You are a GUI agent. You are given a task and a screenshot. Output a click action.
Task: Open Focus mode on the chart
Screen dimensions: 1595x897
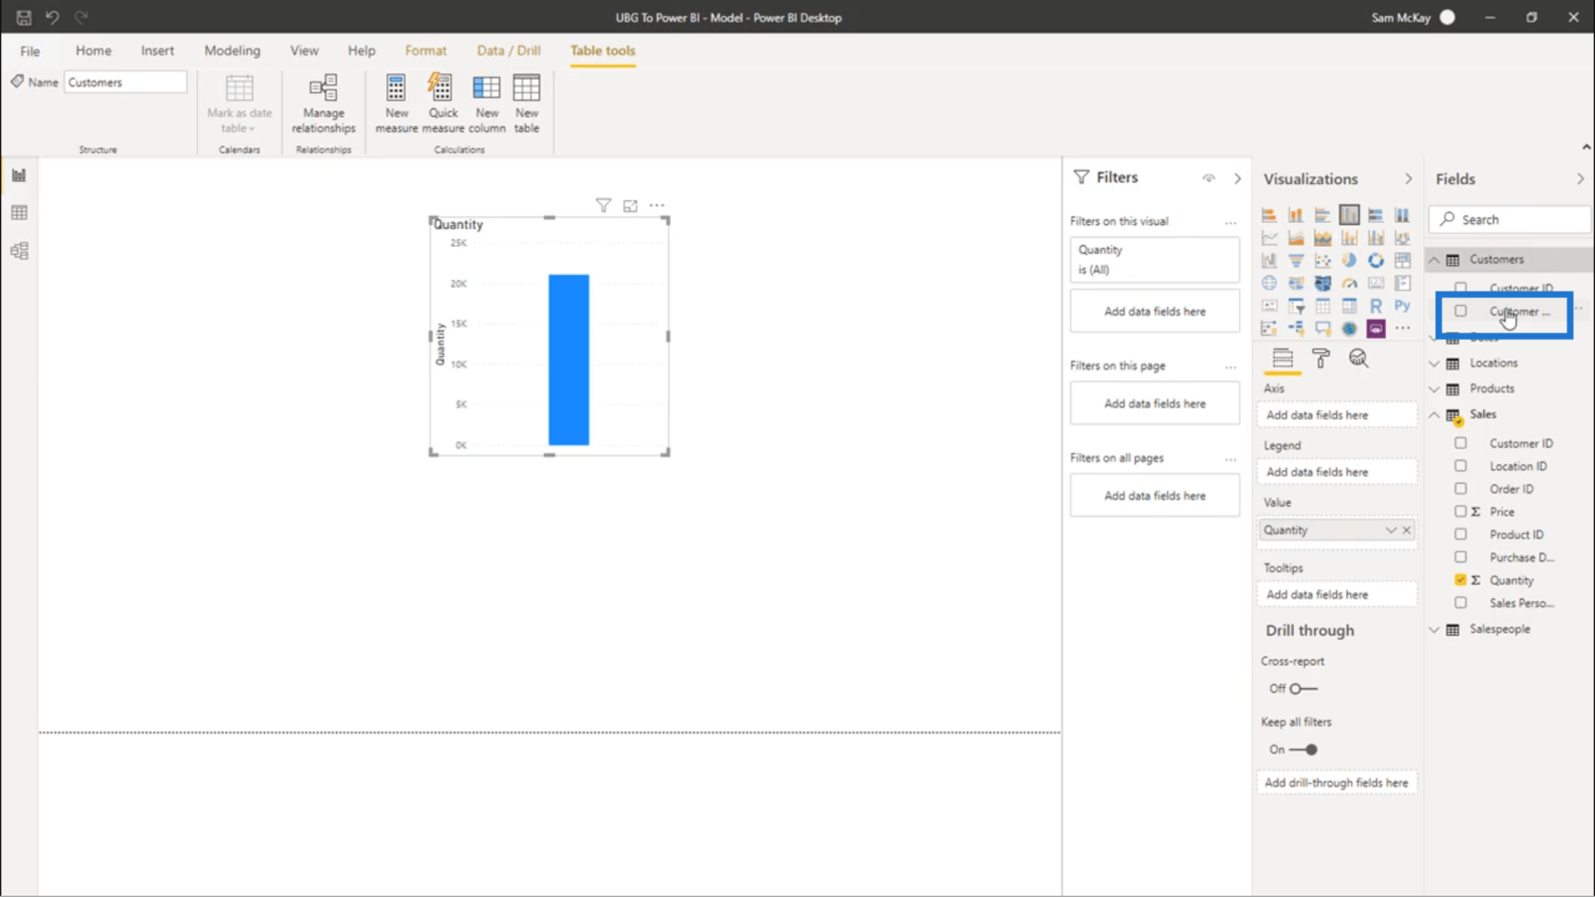[630, 205]
